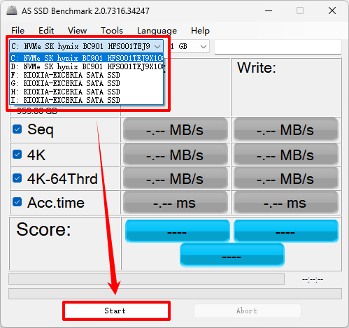The image size is (349, 328).
Task: Select drive D: NVMe SK hynix BC901
Action: click(87, 66)
